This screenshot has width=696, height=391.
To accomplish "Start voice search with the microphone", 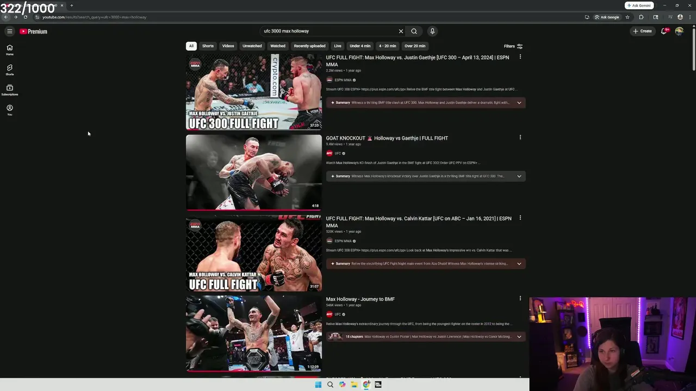I will pyautogui.click(x=432, y=31).
